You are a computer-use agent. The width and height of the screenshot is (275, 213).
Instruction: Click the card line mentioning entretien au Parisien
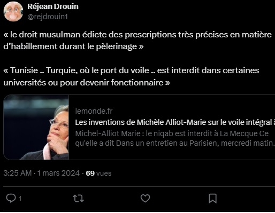[175, 143]
